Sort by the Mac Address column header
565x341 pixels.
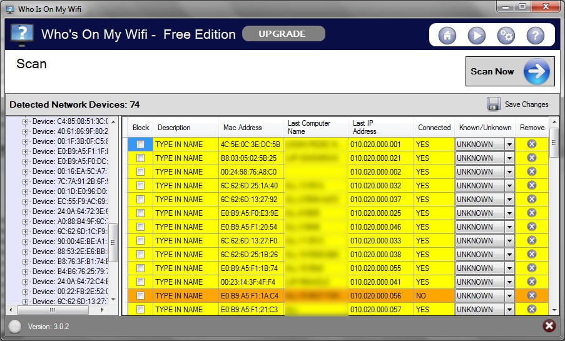coord(243,128)
